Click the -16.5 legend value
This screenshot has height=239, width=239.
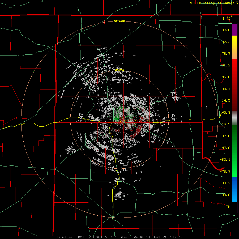point(225,124)
